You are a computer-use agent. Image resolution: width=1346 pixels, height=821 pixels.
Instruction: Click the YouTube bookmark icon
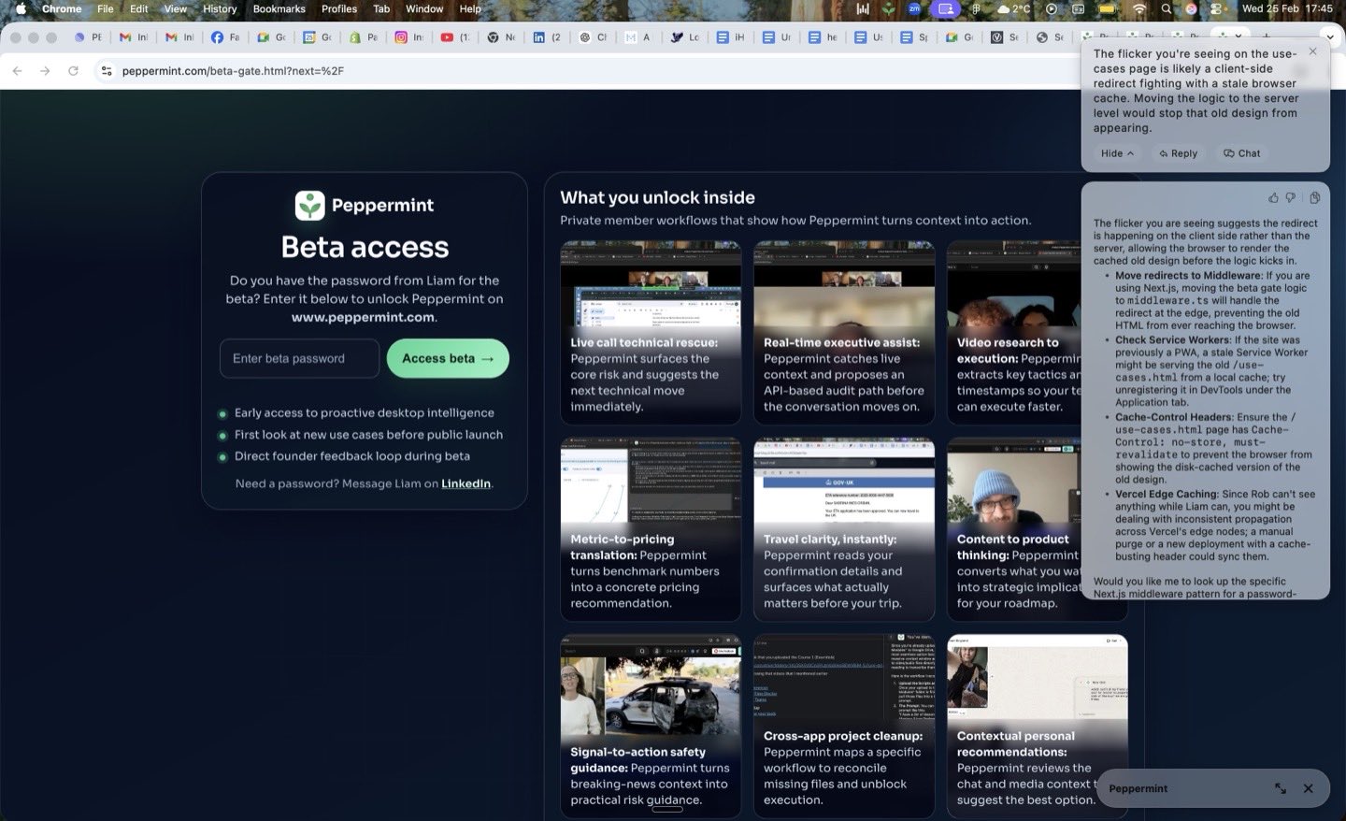(447, 37)
